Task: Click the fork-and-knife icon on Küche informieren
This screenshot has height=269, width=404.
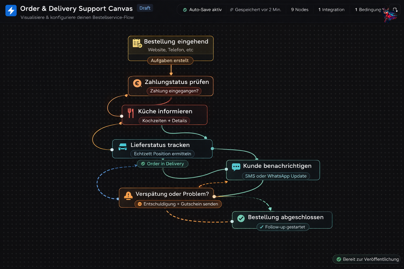Action: pyautogui.click(x=130, y=113)
